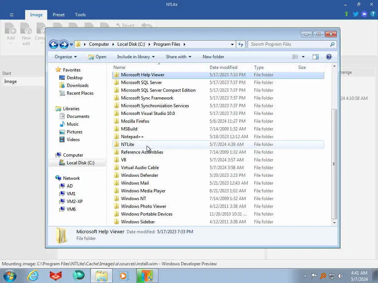Launch Internet Explorer from the taskbar
The image size is (378, 283).
click(x=33, y=276)
